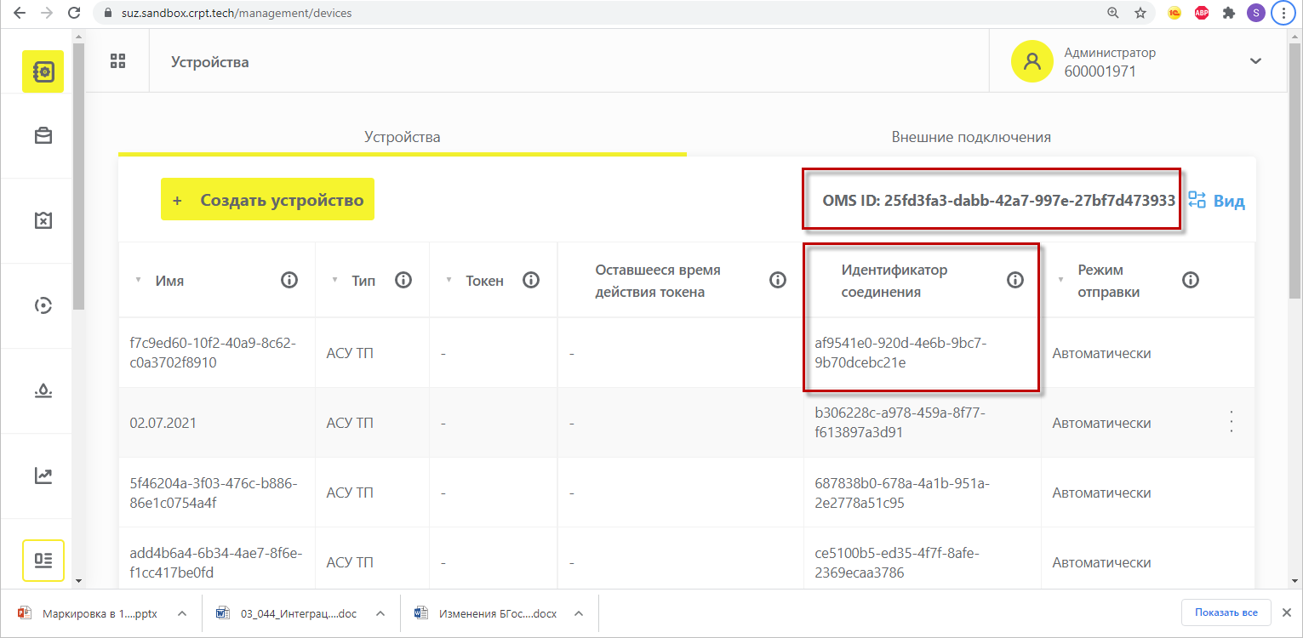Expand options for Изменения БГос docx download
This screenshot has width=1303, height=638.
pos(579,613)
